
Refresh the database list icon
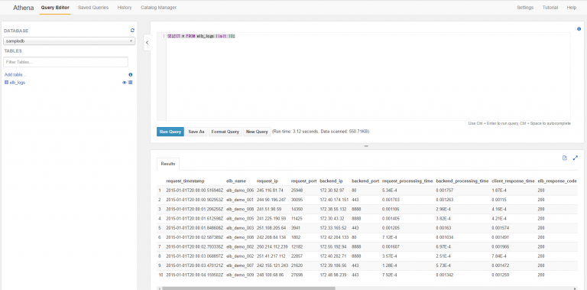pyautogui.click(x=132, y=31)
